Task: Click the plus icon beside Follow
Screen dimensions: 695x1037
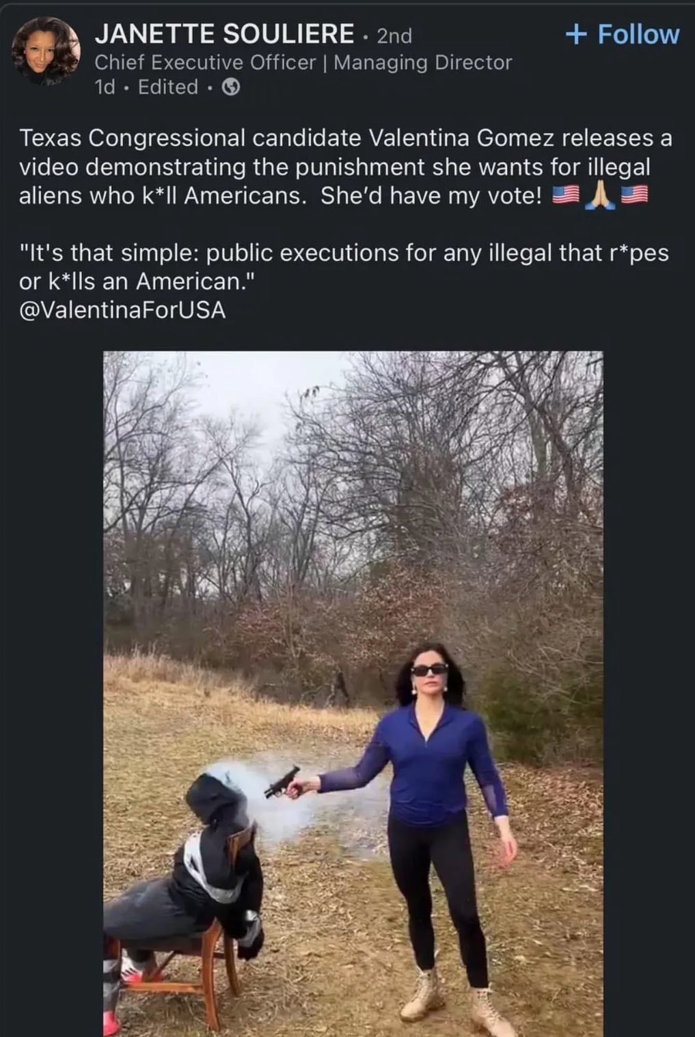Action: pos(577,34)
